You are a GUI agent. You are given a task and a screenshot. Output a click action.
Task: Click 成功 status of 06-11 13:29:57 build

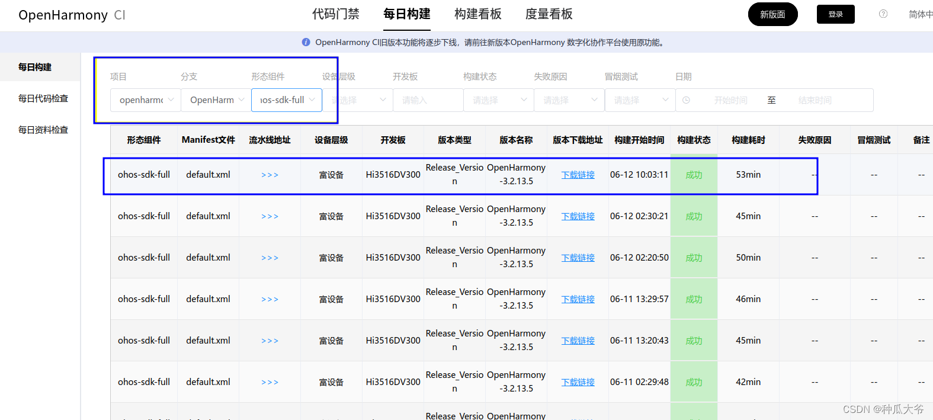pos(694,299)
